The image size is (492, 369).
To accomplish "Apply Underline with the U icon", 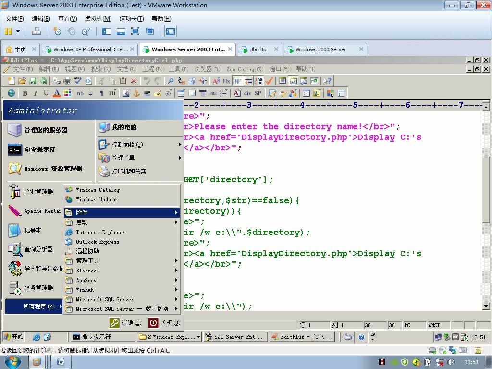I will click(x=46, y=93).
